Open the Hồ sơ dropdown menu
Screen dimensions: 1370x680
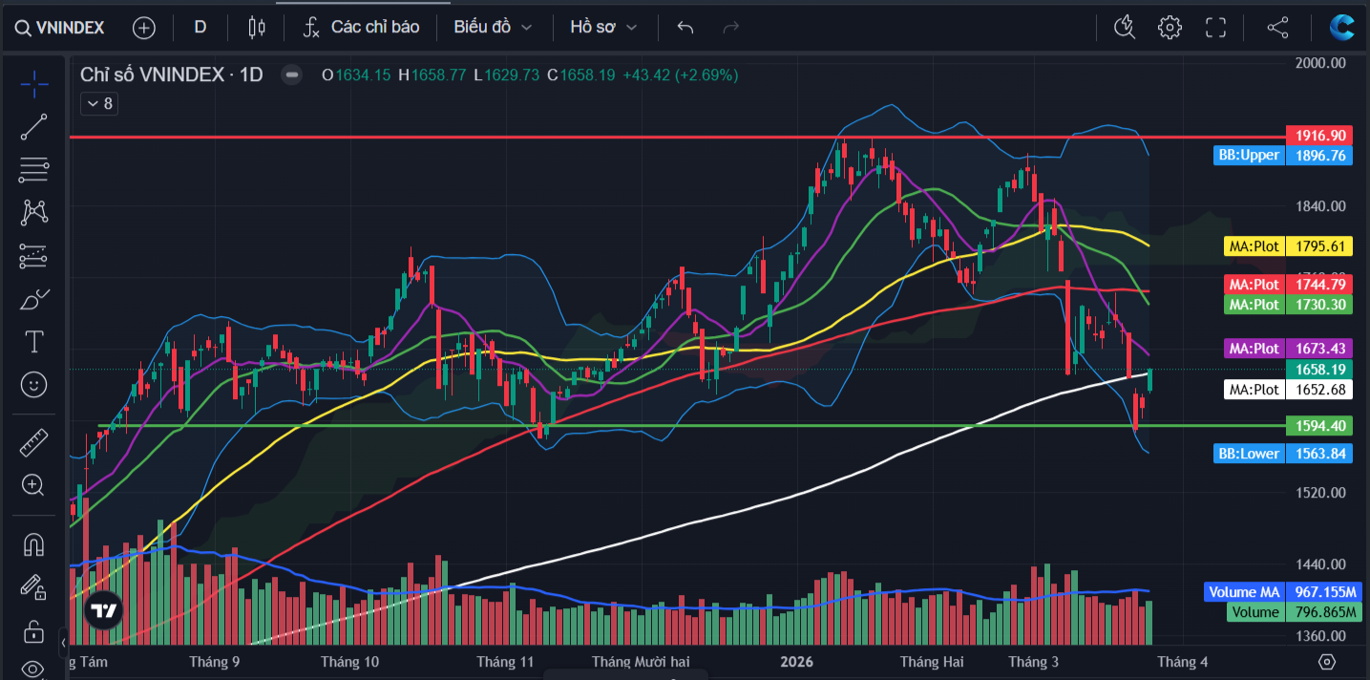[x=602, y=28]
